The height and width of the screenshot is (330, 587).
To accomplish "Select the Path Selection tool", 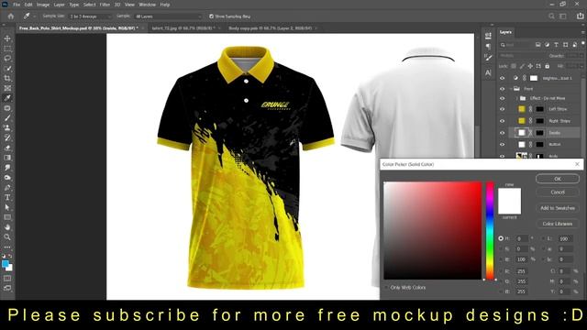I will [x=7, y=207].
